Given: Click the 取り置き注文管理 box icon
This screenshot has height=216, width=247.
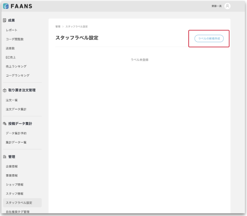Looking at the screenshot, I should pos(5,90).
